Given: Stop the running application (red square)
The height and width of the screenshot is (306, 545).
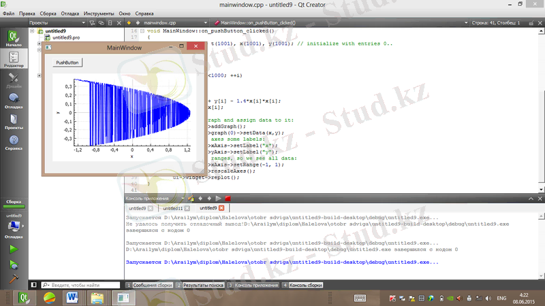Looking at the screenshot, I should coord(228,198).
